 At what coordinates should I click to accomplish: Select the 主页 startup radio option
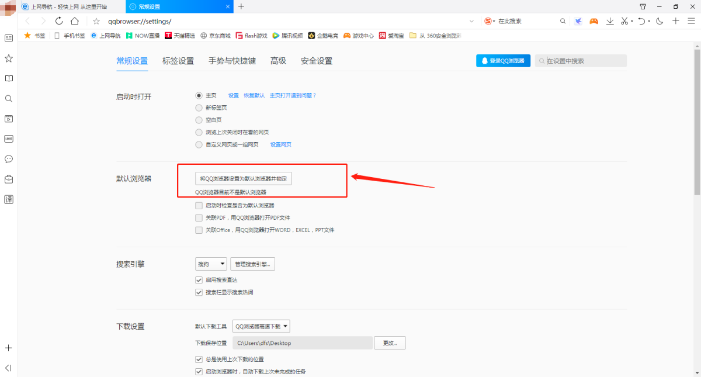pyautogui.click(x=199, y=95)
